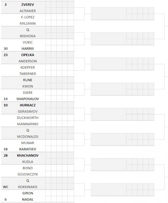Select the HURKACZ player name
Image resolution: width=168 pixels, height=203 pixels.
(x=28, y=105)
